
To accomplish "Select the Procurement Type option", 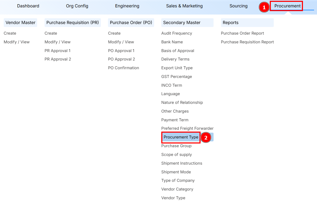I will click(181, 137).
